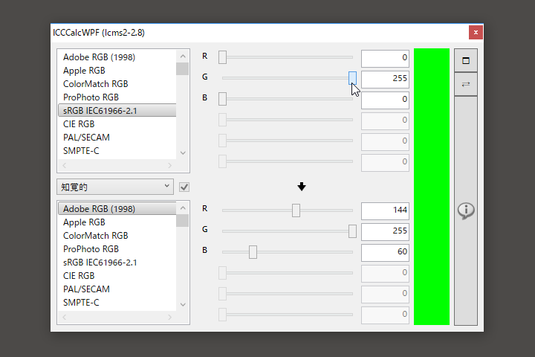Click the destination B field showing 60
535x357 pixels.
tap(385, 252)
